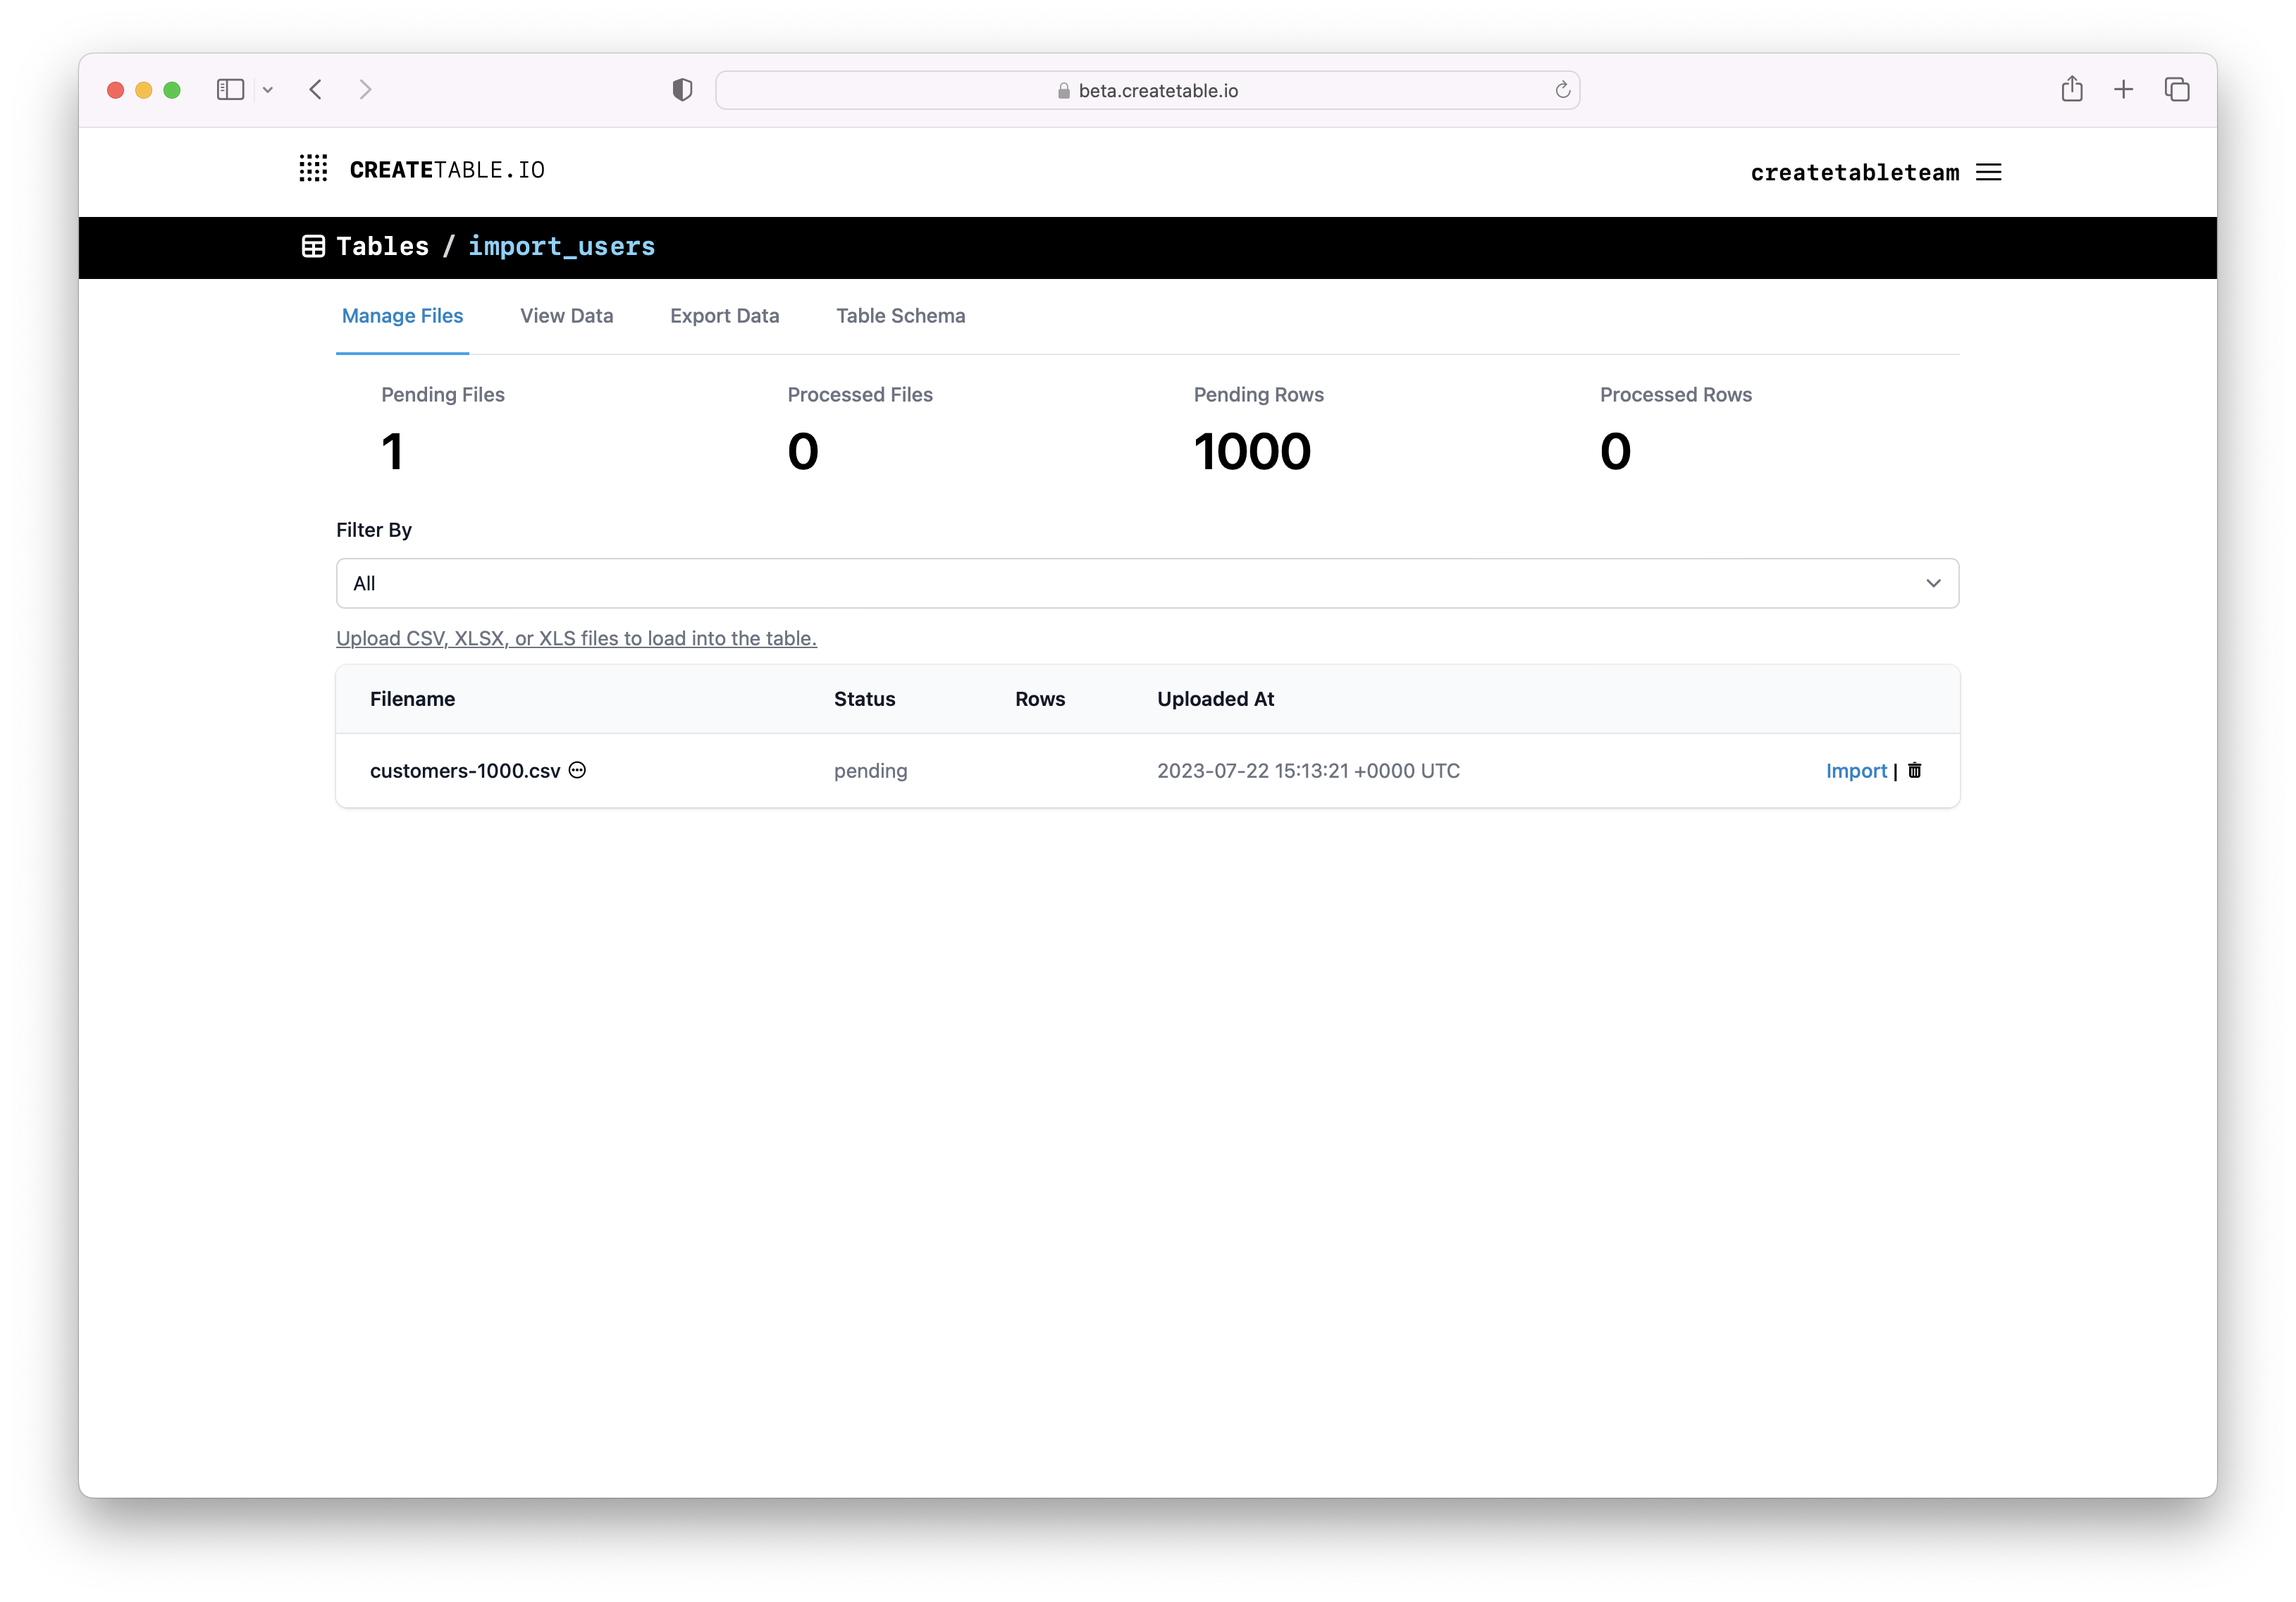
Task: Click the Tables breadcrumb link
Action: click(x=382, y=246)
